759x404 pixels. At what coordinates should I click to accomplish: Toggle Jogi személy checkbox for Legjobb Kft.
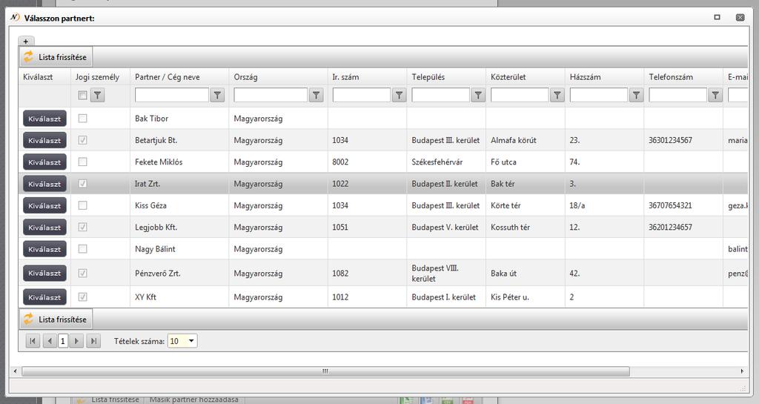click(x=83, y=227)
